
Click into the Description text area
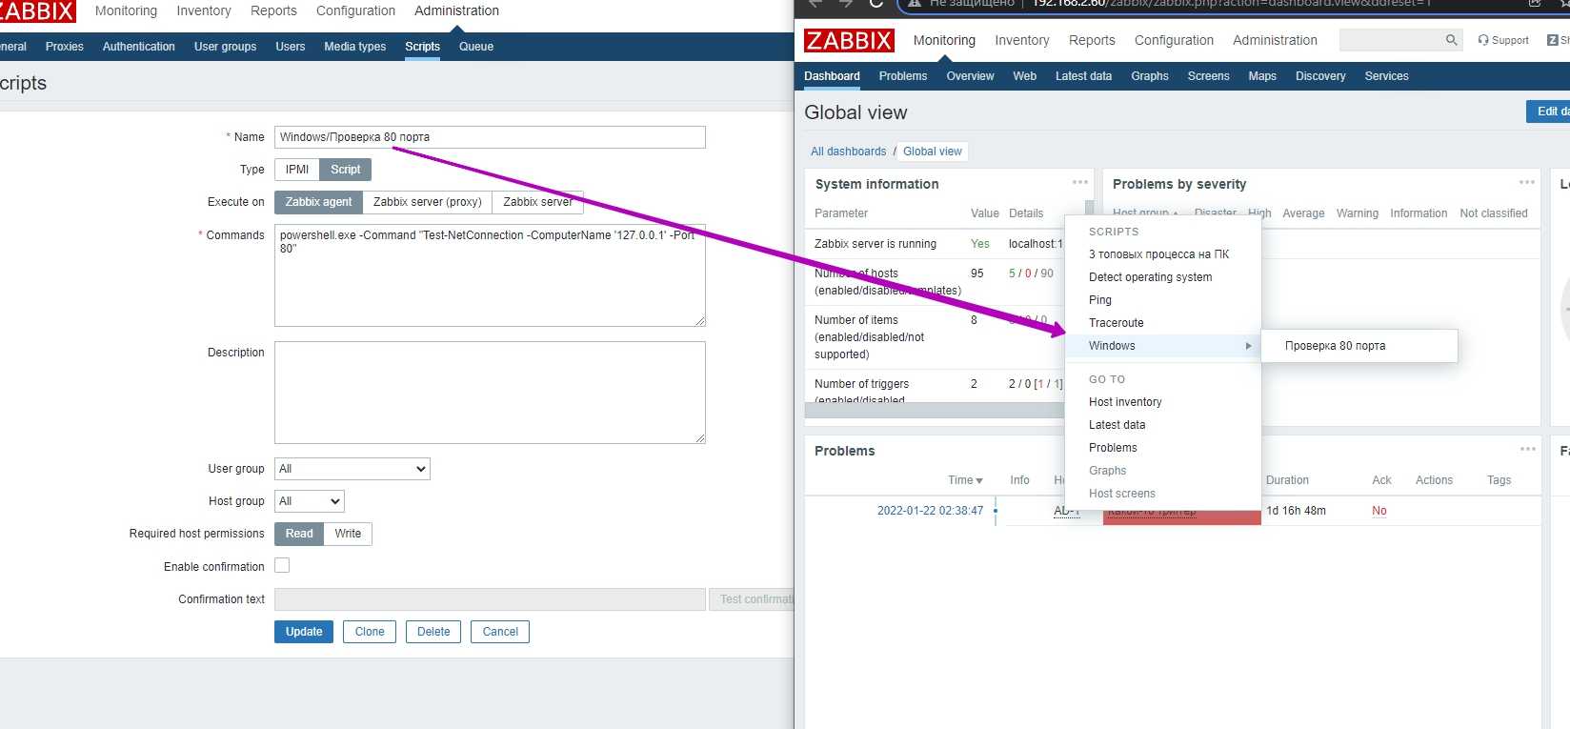point(490,393)
